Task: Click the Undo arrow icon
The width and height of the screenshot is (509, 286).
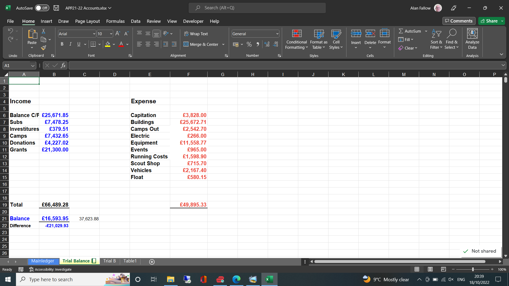Action: pos(10,31)
